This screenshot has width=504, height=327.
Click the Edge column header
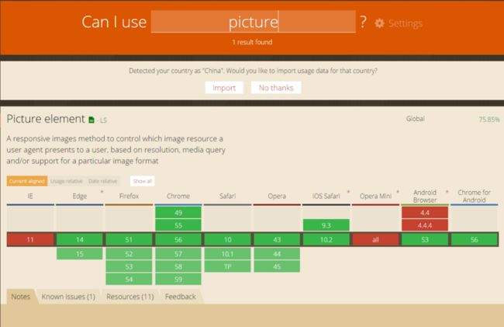(80, 196)
